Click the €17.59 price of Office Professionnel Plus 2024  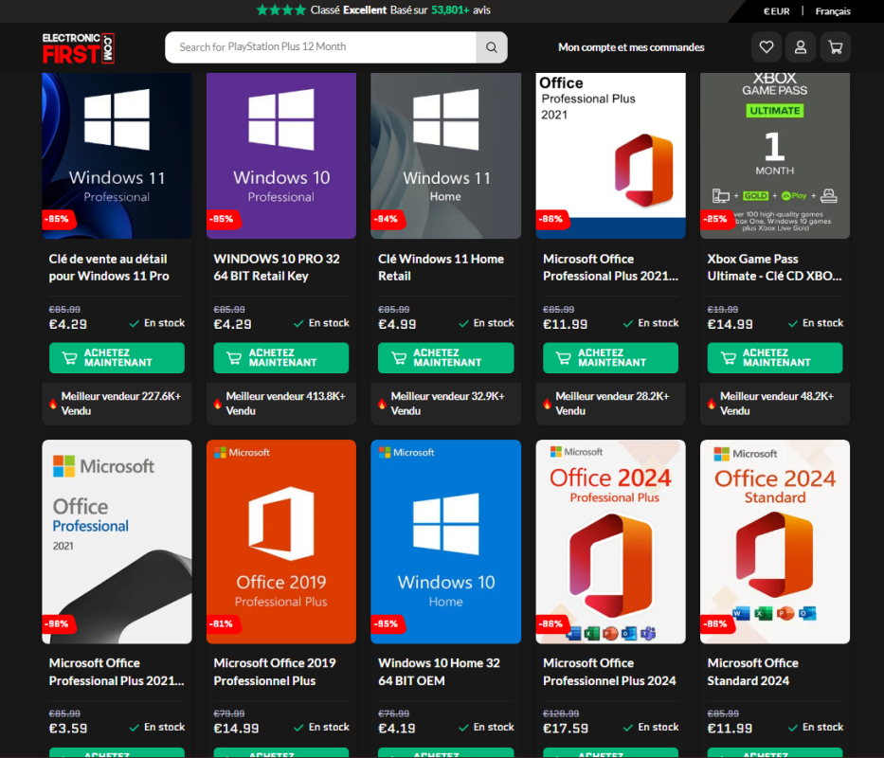(x=565, y=729)
